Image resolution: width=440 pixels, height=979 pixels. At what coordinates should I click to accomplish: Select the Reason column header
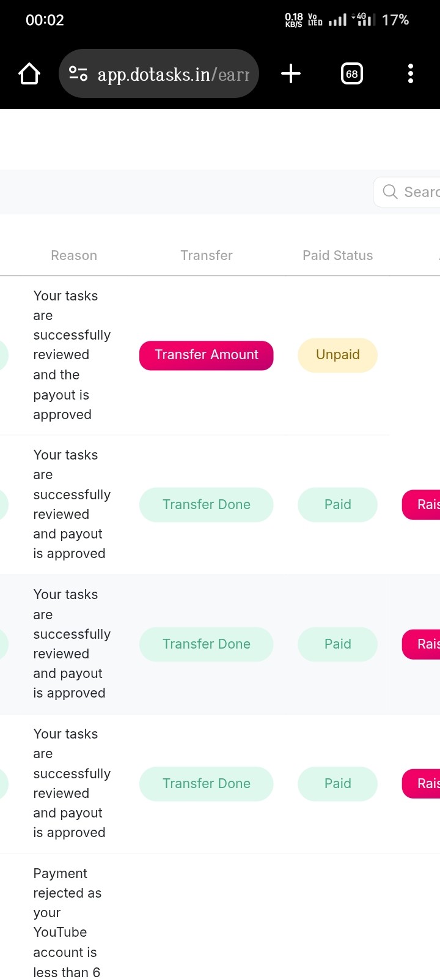[74, 256]
